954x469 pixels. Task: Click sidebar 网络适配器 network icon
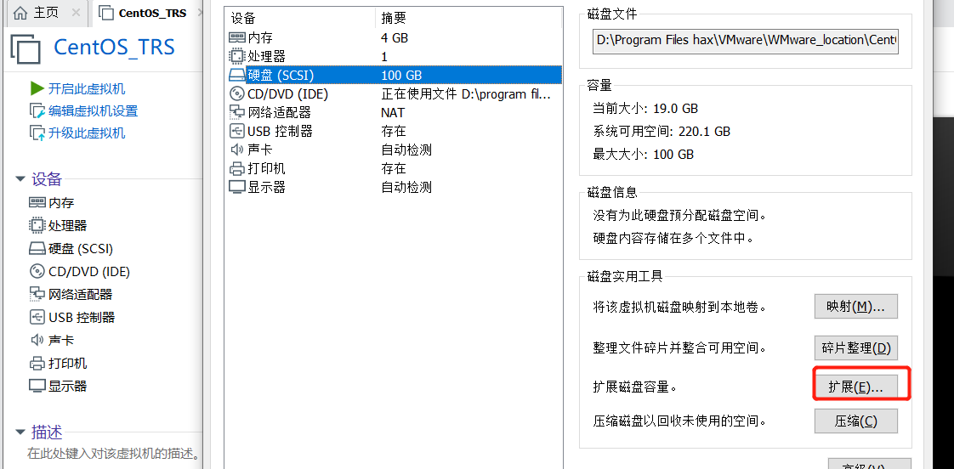click(37, 295)
